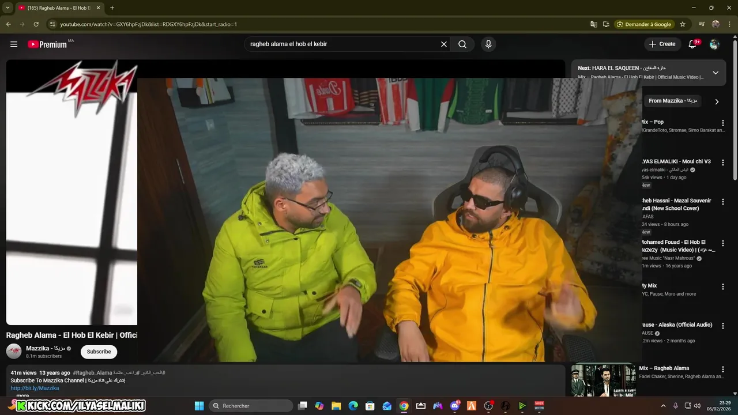Open options for Mix – Pop item
Viewport: 738px width, 415px height.
coord(722,123)
